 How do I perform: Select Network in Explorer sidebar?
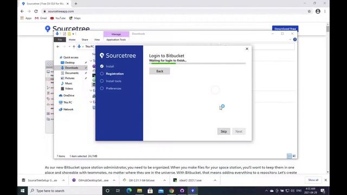[x=68, y=109]
